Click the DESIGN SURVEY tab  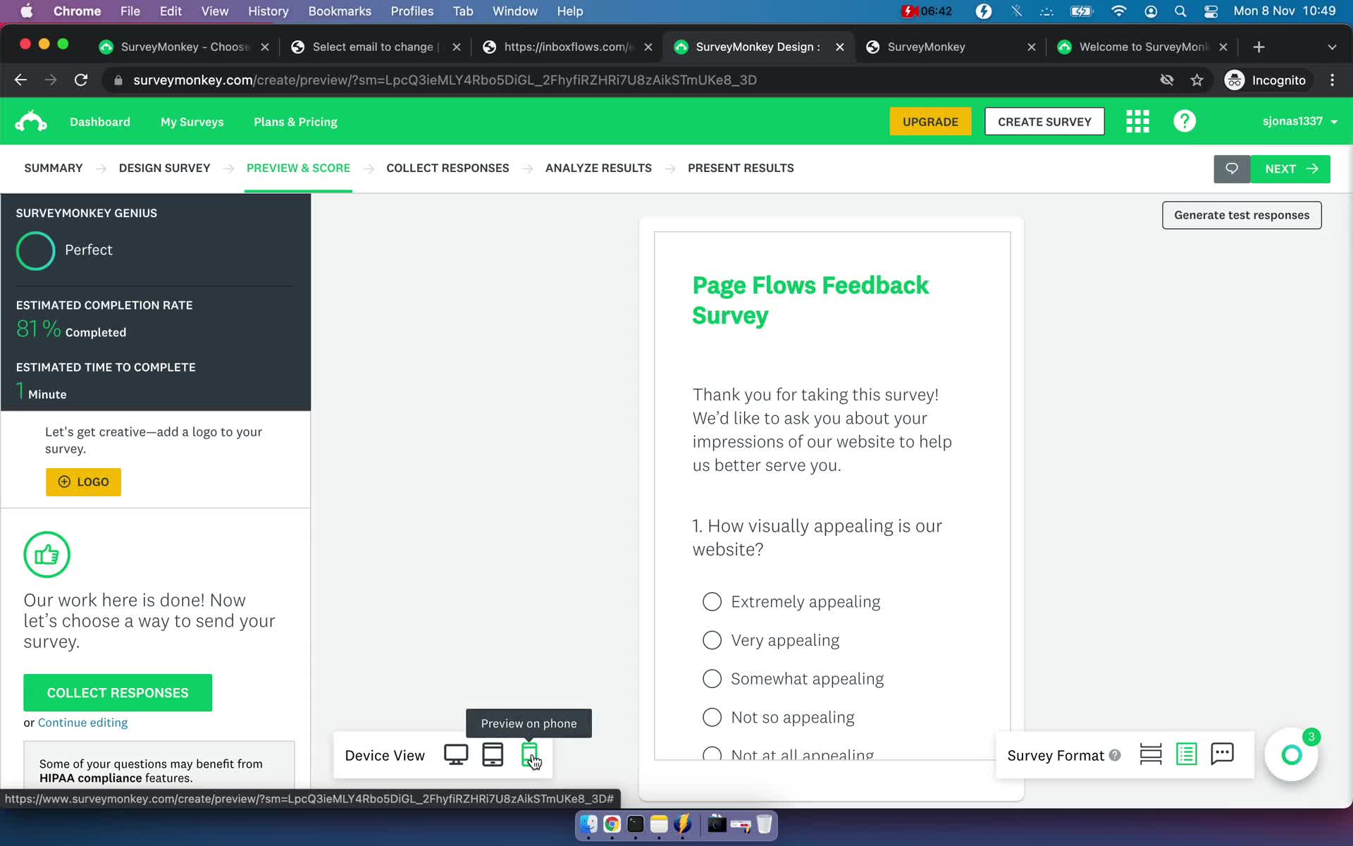163,168
